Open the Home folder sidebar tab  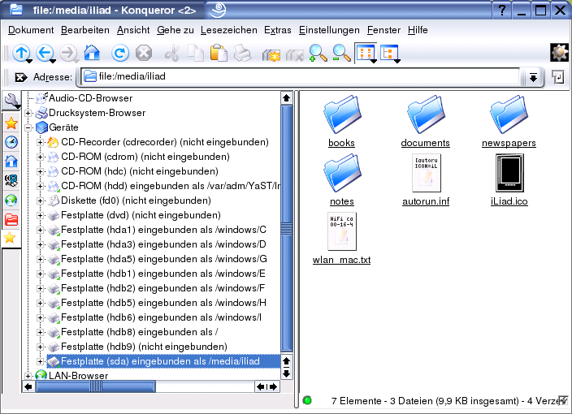11,161
